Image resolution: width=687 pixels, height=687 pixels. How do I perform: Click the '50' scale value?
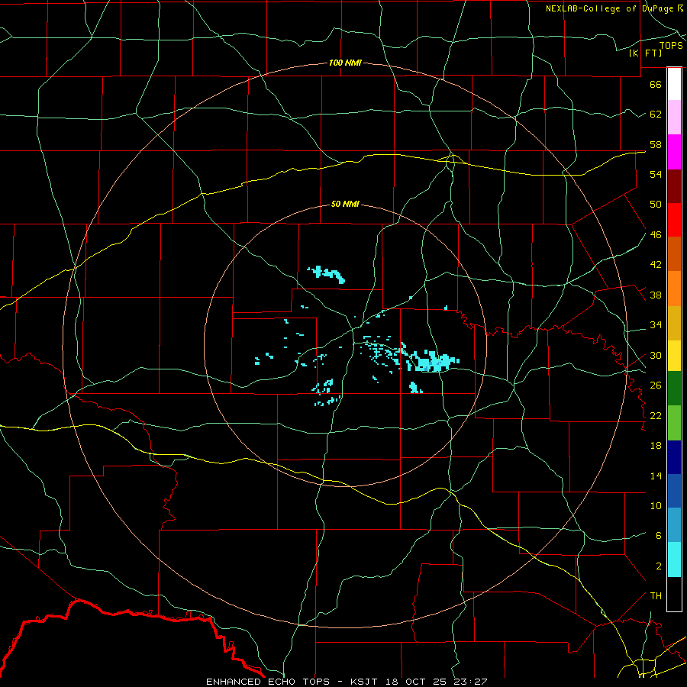point(656,205)
